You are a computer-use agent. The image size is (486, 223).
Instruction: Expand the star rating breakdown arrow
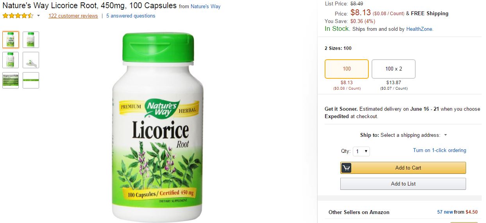click(38, 16)
